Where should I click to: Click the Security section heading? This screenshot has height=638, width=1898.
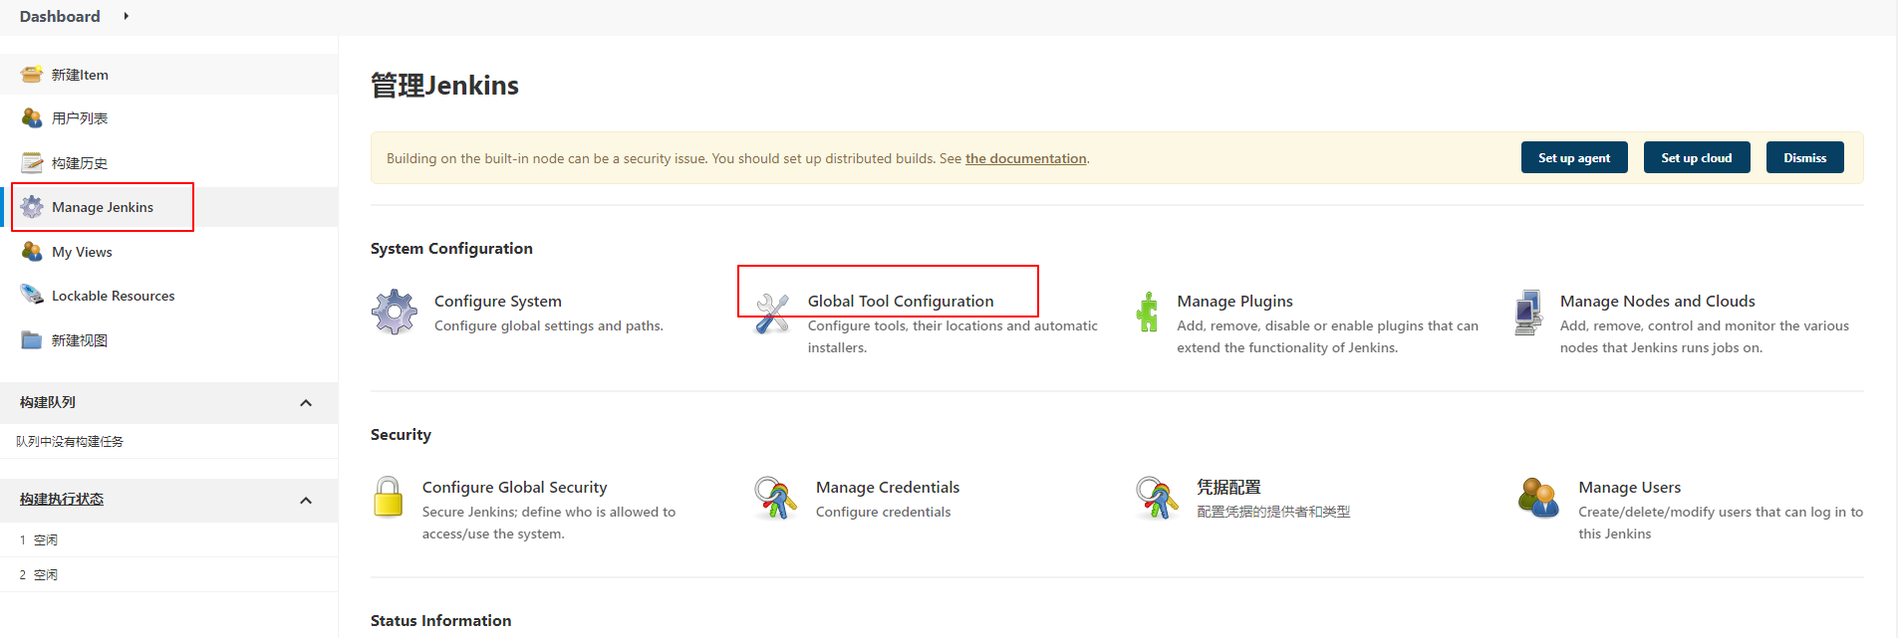click(x=401, y=434)
